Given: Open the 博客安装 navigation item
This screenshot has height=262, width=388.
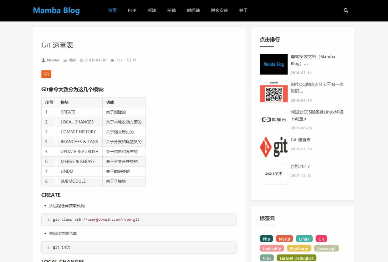Looking at the screenshot, I should [219, 10].
